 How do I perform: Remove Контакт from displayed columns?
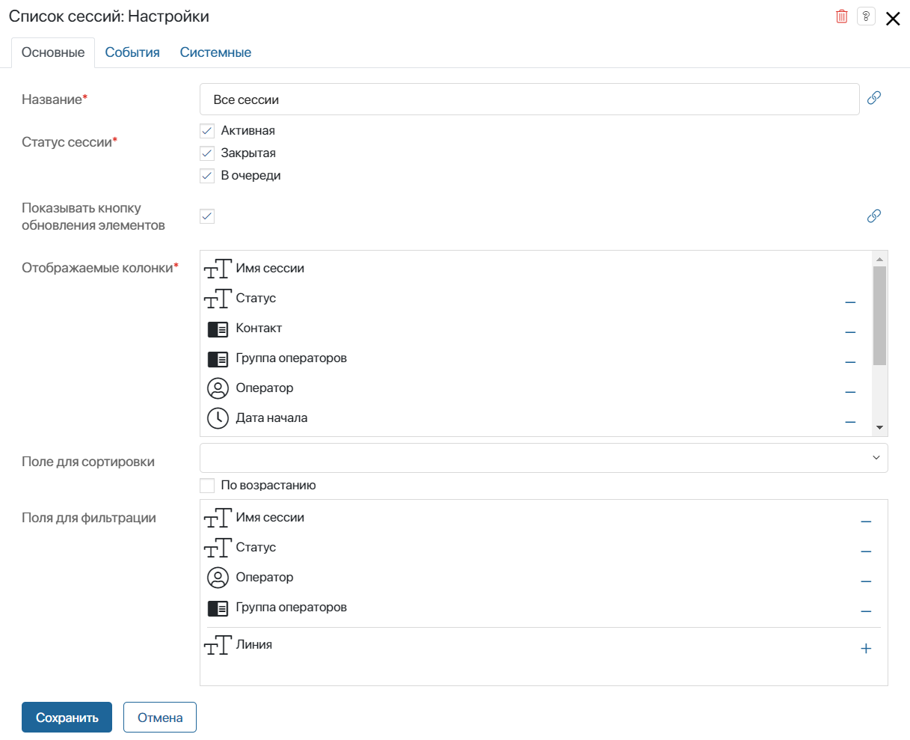[x=850, y=332]
